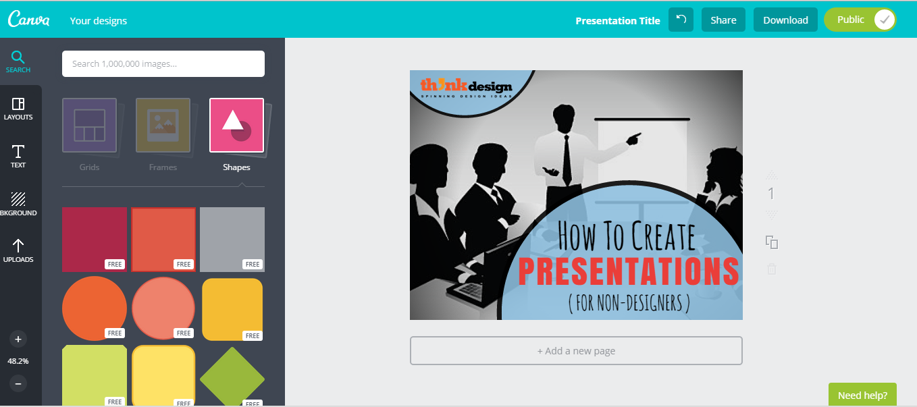Screen dimensions: 917x407
Task: Select the Text tool in sidebar
Action: (x=18, y=156)
